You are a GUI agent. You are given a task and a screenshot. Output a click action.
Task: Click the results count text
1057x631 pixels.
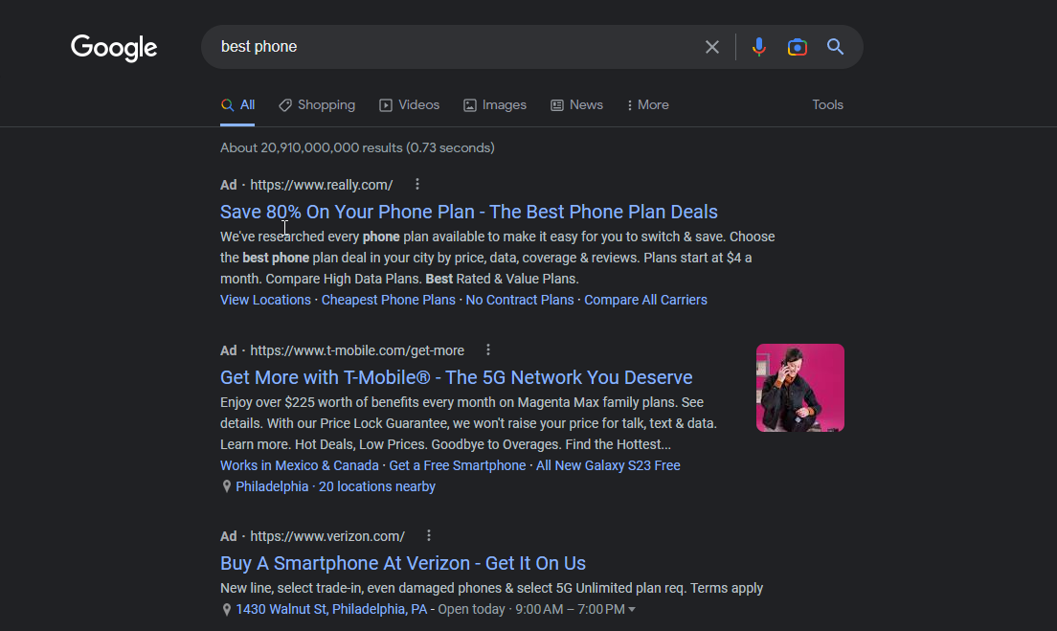(x=357, y=147)
